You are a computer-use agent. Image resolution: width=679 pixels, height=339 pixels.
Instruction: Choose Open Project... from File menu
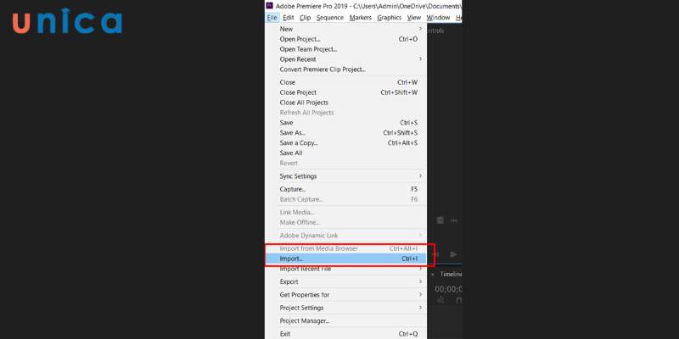click(x=345, y=39)
